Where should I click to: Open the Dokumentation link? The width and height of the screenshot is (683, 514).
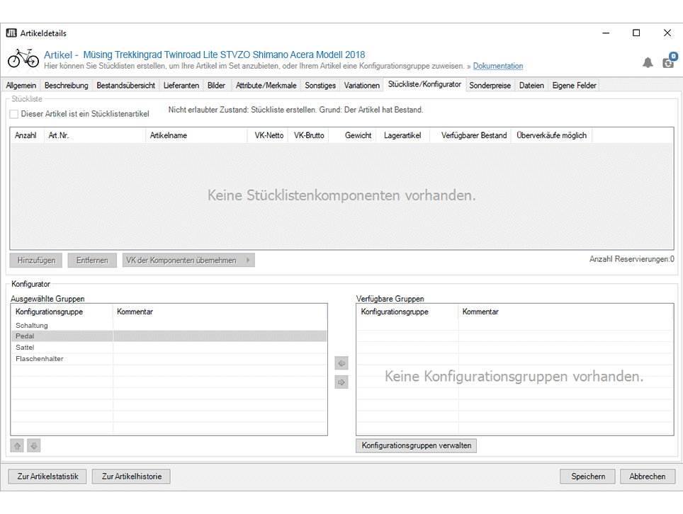(498, 66)
